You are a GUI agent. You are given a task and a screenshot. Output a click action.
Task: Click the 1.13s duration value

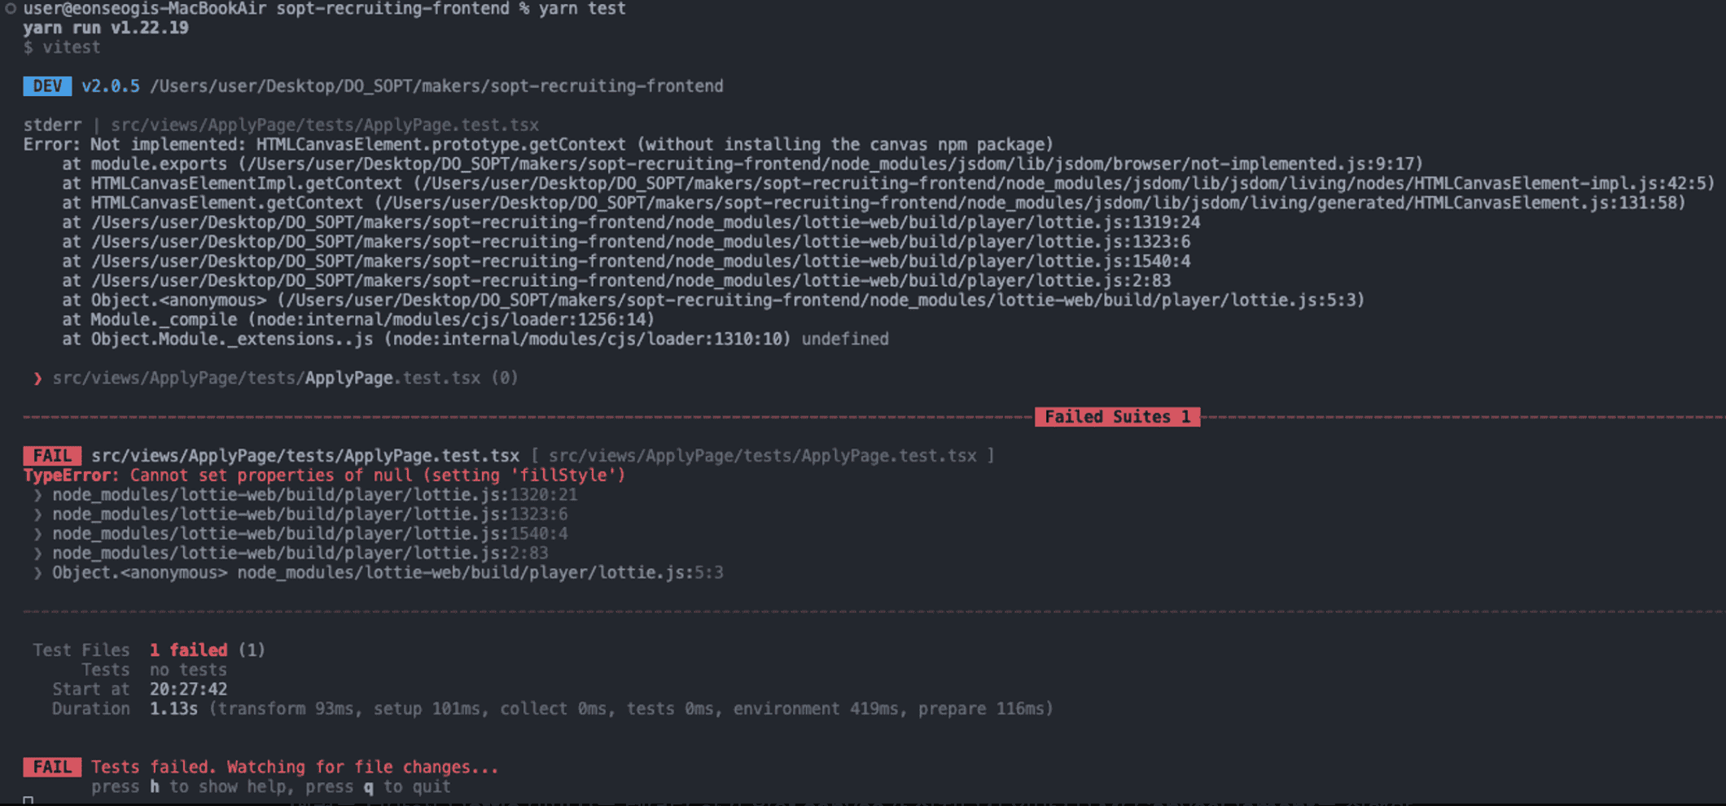click(173, 709)
